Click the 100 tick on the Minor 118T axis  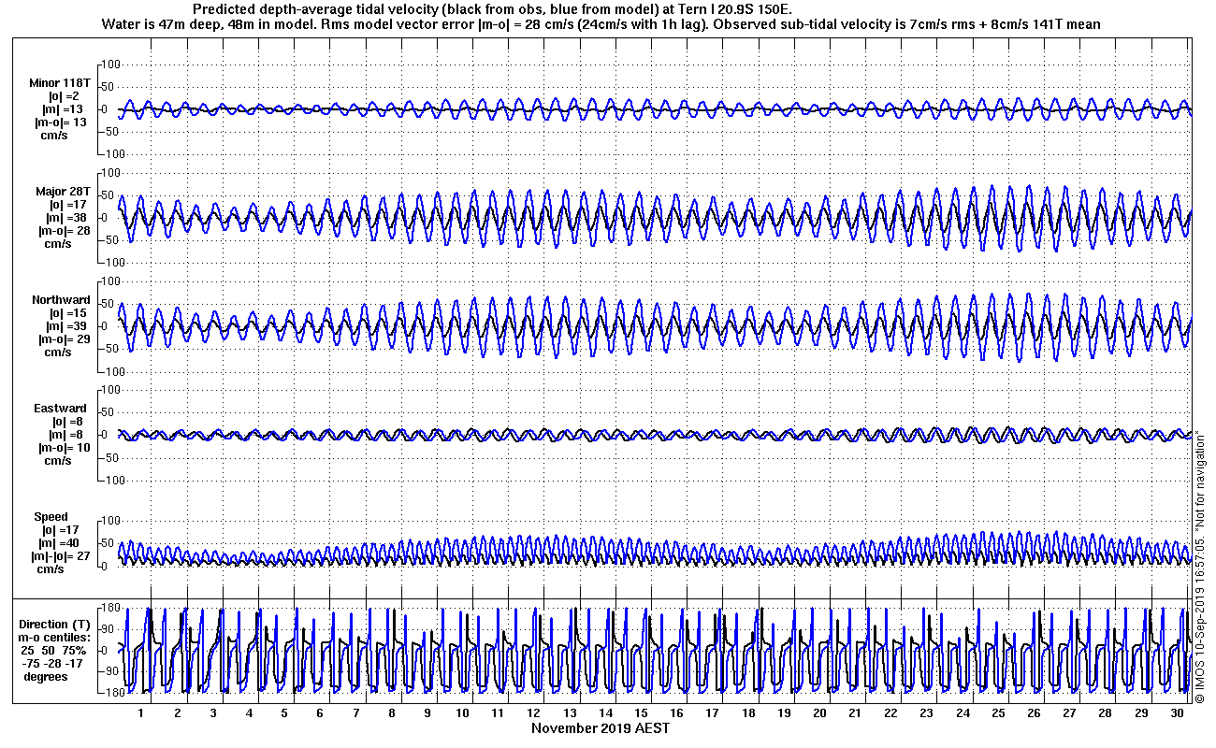(x=110, y=65)
